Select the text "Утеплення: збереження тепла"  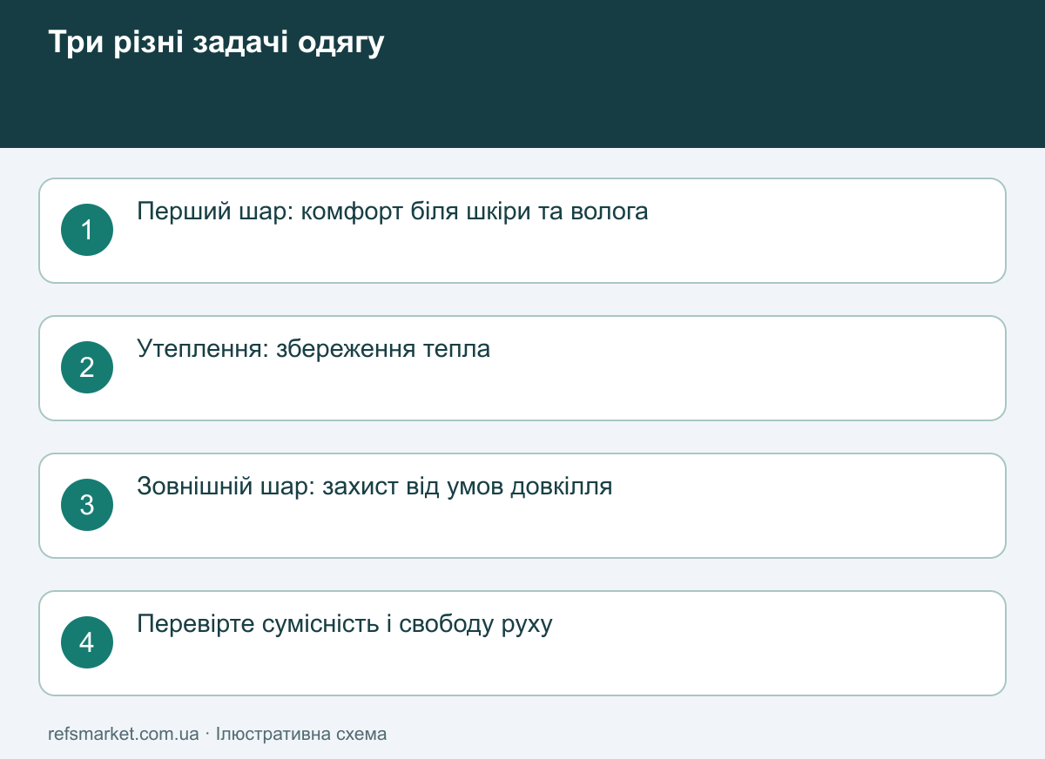(313, 349)
